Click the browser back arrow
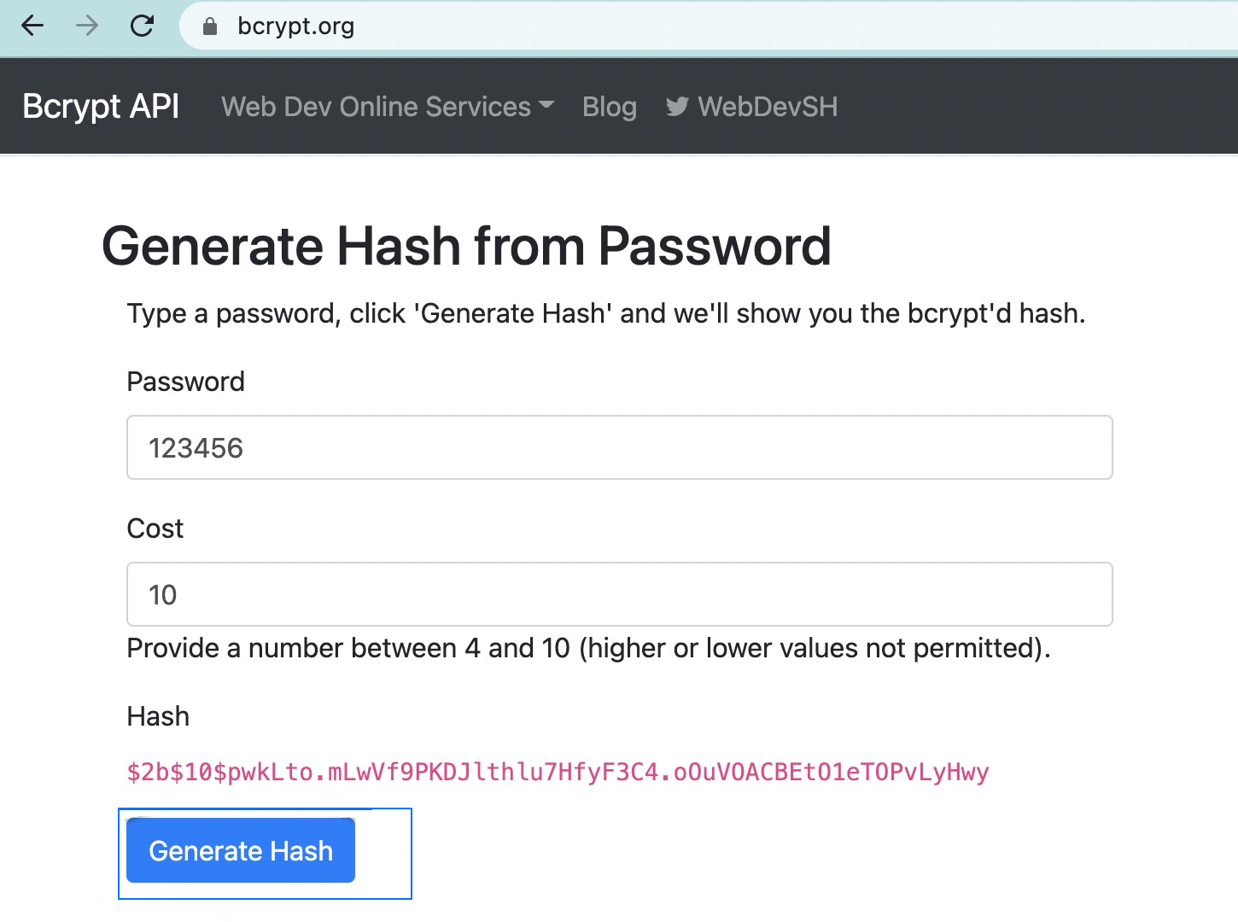The width and height of the screenshot is (1238, 922). coord(32,26)
